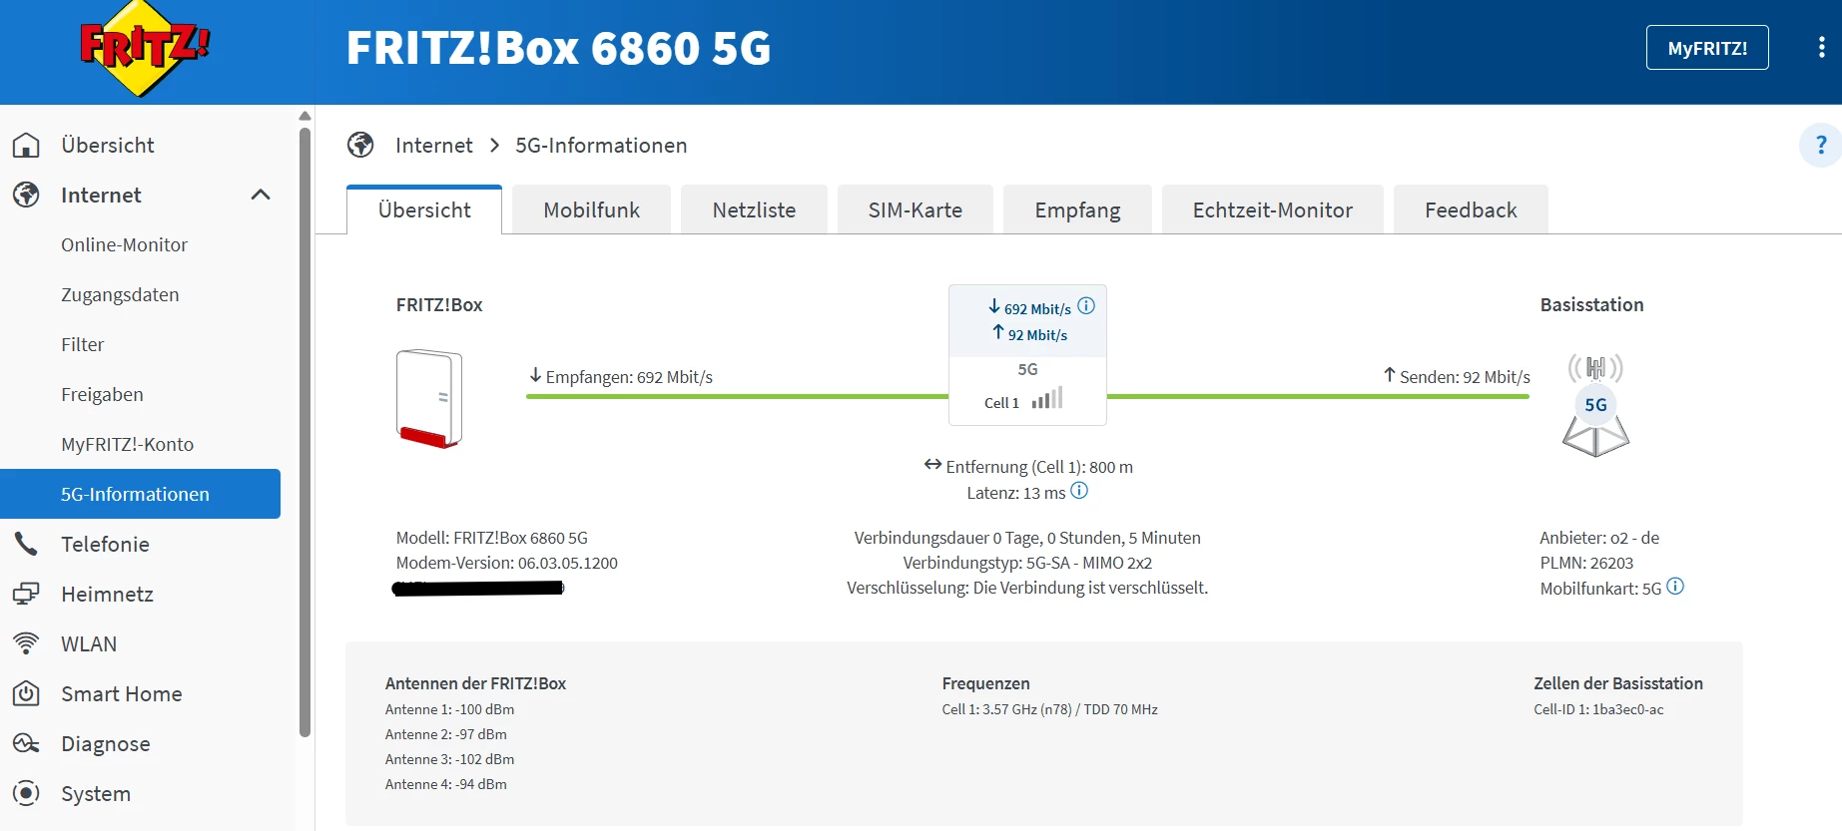This screenshot has height=831, width=1842.
Task: Click Antenne 4: -94 dBm value
Action: click(446, 784)
